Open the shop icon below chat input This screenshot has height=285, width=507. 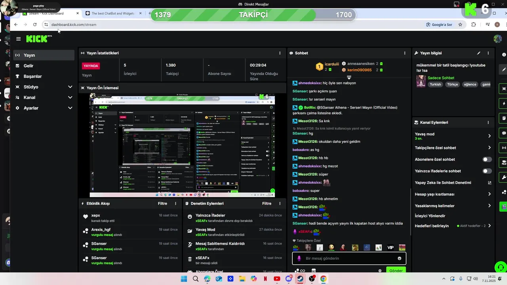[314, 271]
